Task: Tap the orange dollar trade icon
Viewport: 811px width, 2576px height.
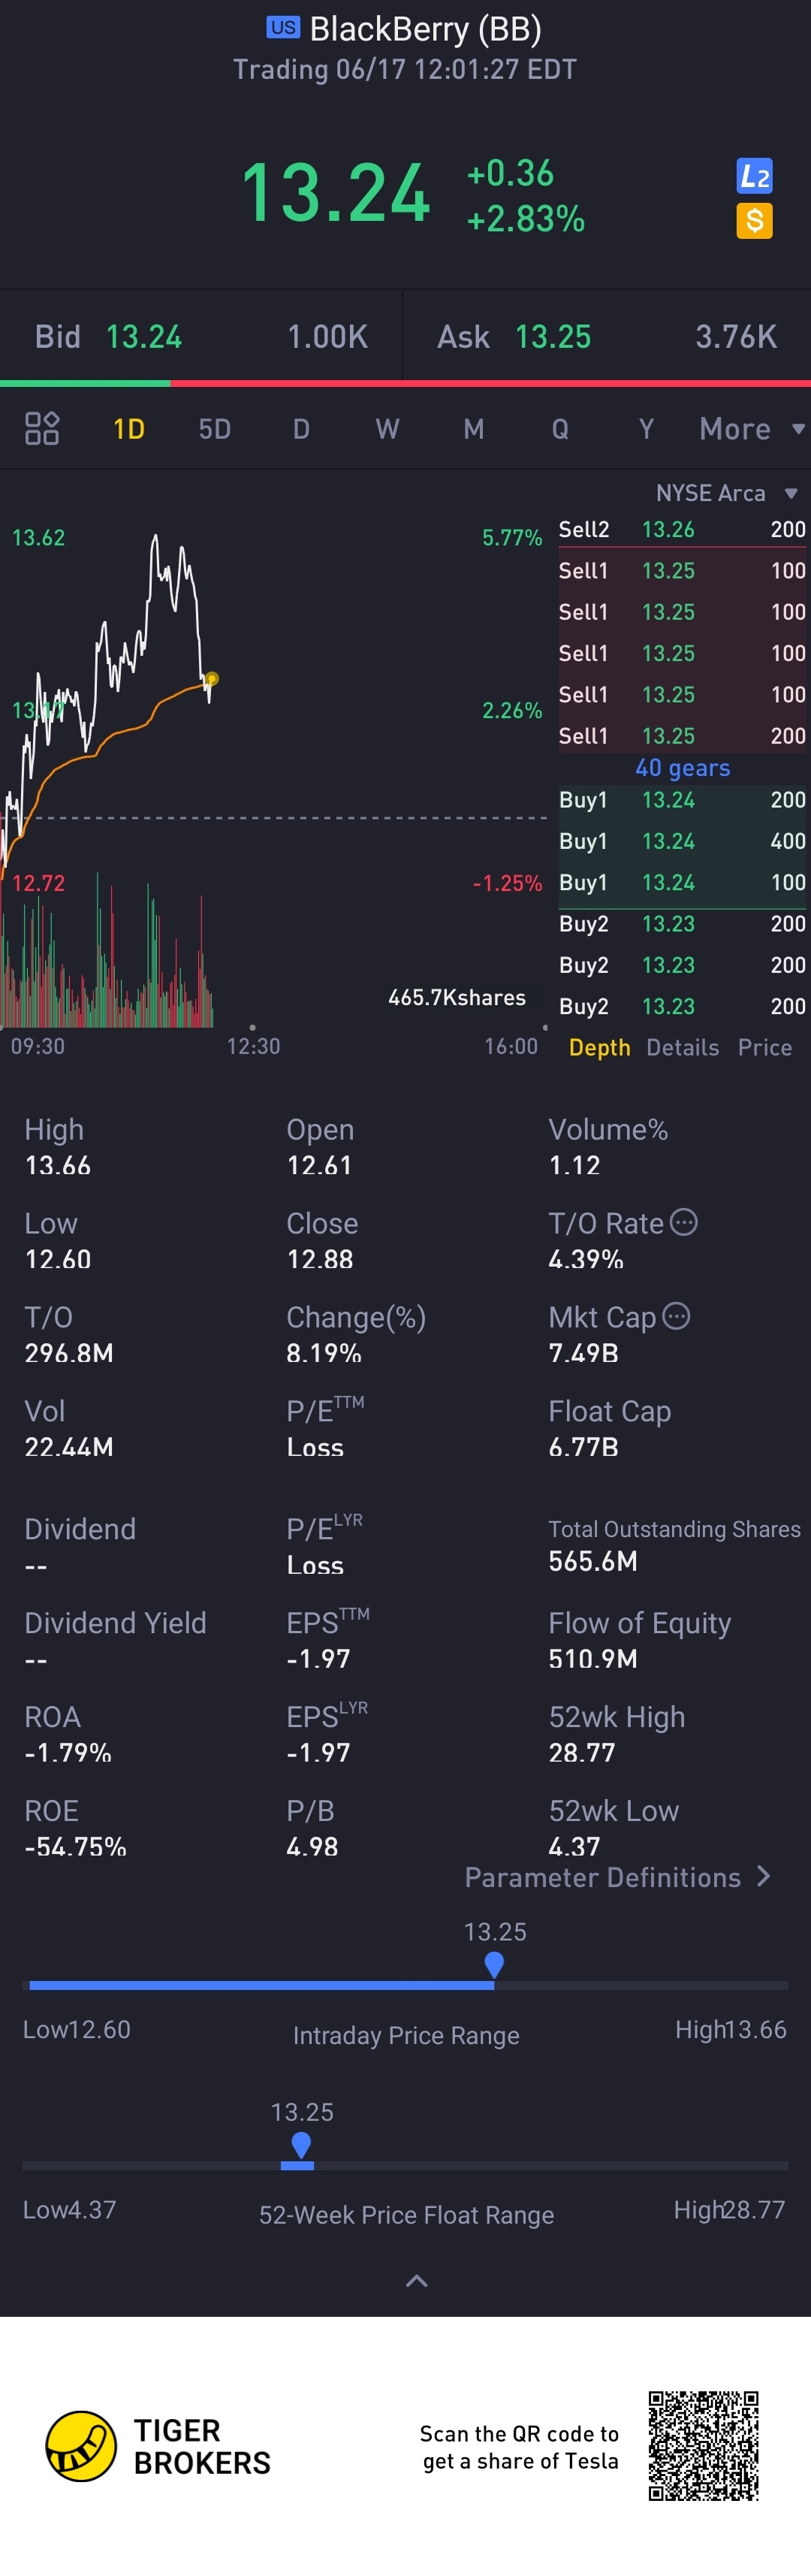Action: pos(754,220)
